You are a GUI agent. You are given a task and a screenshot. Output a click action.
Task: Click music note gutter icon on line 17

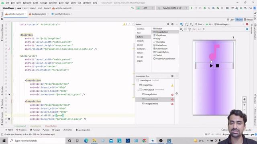9,49
